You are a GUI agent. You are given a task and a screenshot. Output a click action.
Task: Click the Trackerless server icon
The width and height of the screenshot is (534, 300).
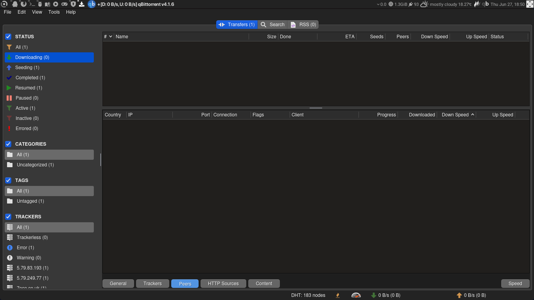tap(10, 237)
